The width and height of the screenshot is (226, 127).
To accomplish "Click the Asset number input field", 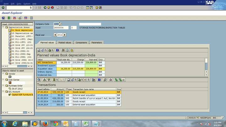I will click(61, 28).
